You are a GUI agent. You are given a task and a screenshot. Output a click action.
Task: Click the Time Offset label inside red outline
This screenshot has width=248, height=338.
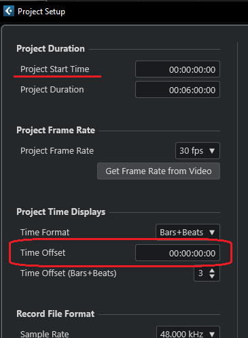click(43, 253)
